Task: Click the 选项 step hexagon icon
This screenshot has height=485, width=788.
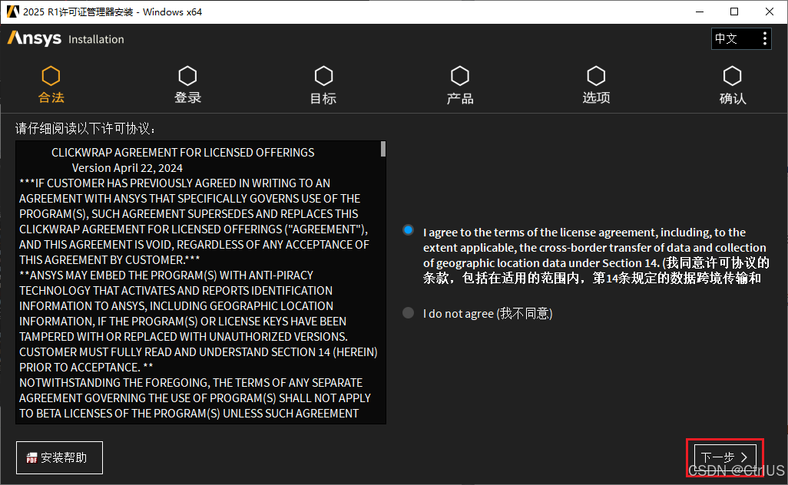Action: click(596, 76)
